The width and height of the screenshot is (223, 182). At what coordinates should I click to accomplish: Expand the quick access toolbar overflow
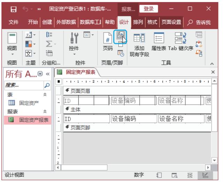click(x=39, y=9)
